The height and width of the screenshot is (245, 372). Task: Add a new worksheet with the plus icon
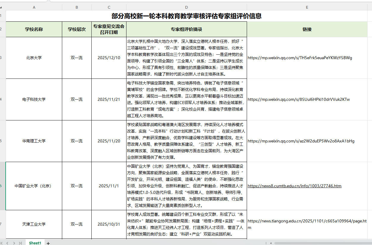click(48, 243)
